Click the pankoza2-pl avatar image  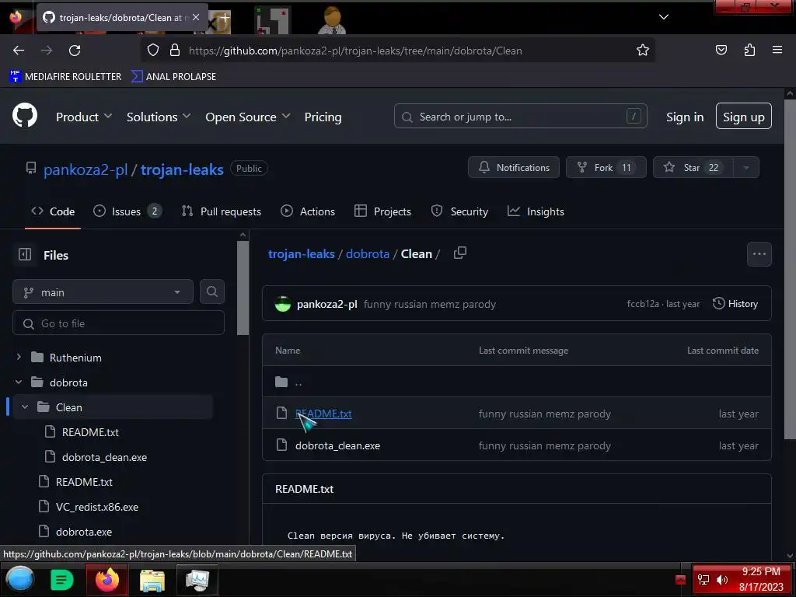(283, 304)
